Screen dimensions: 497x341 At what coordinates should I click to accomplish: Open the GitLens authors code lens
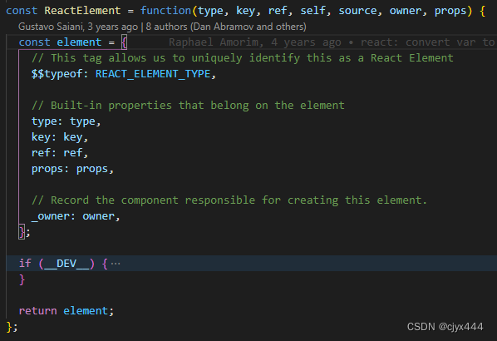click(162, 27)
